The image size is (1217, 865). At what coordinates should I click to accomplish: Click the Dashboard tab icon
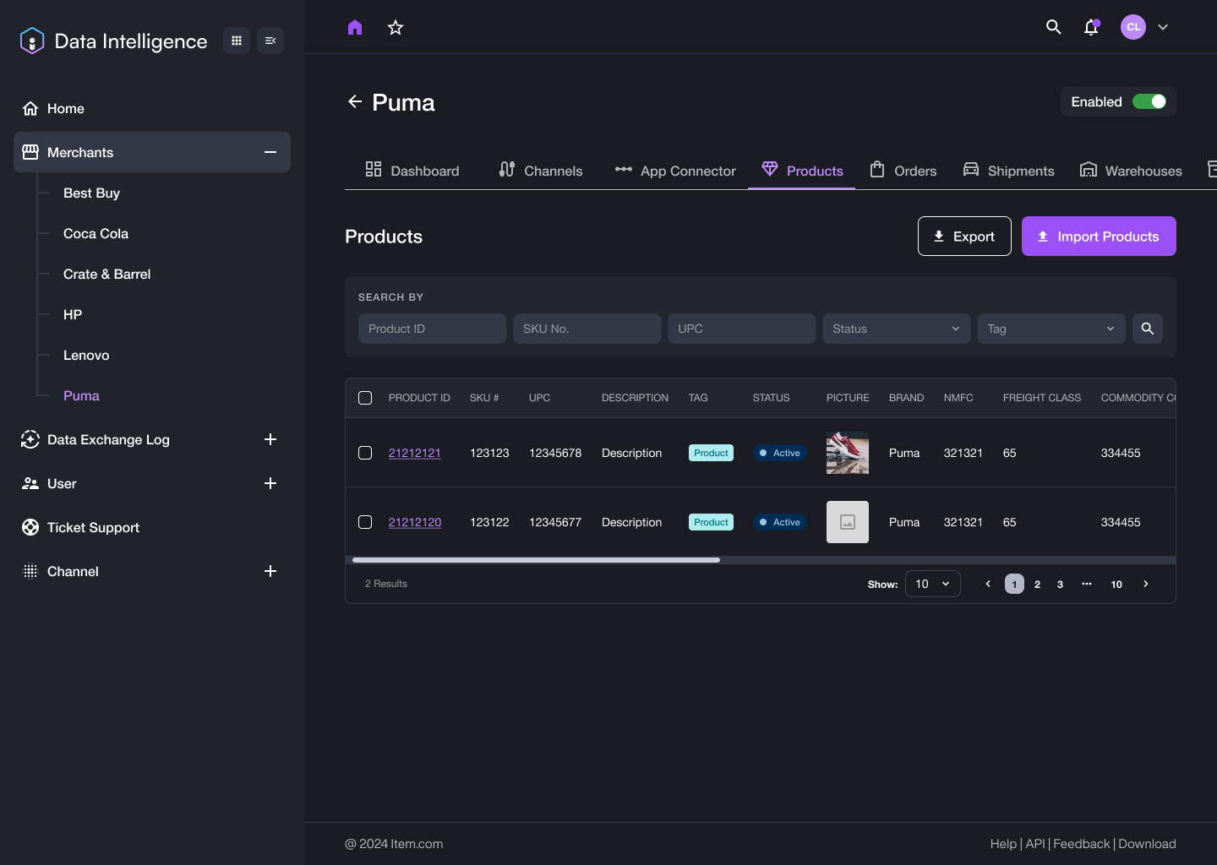coord(374,169)
